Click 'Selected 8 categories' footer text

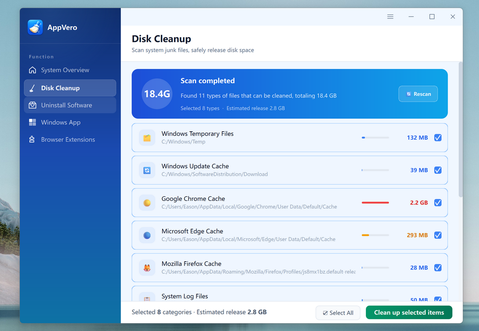point(162,312)
